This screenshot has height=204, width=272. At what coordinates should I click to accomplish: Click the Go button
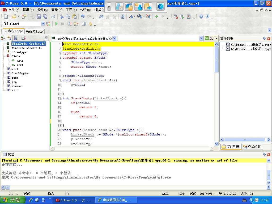[210, 38]
